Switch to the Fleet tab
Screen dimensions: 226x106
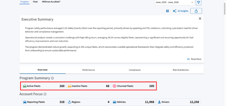click(35, 2)
